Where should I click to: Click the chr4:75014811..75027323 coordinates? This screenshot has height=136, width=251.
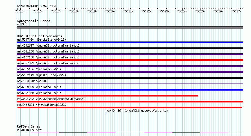pyautogui.click(x=36, y=6)
